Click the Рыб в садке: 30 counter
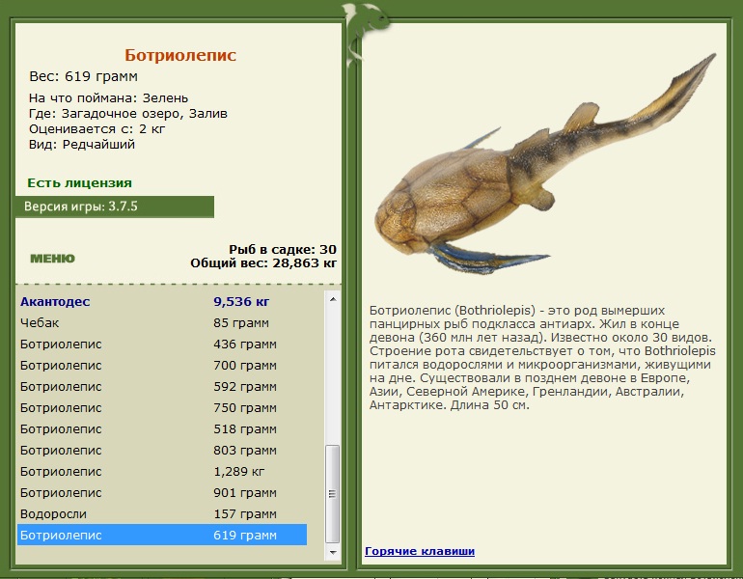The height and width of the screenshot is (579, 743). coord(283,249)
